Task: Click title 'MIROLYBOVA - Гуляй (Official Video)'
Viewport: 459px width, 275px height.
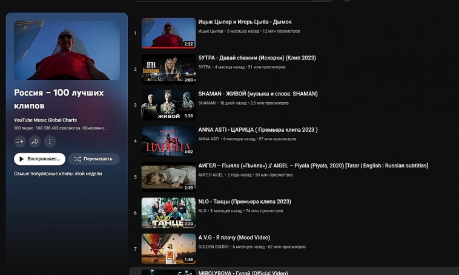Action: (243, 273)
